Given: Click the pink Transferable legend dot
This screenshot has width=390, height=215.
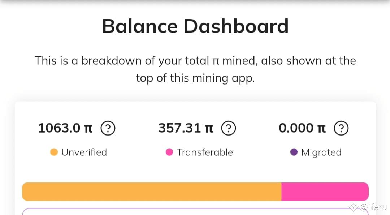Looking at the screenshot, I should pyautogui.click(x=169, y=152).
